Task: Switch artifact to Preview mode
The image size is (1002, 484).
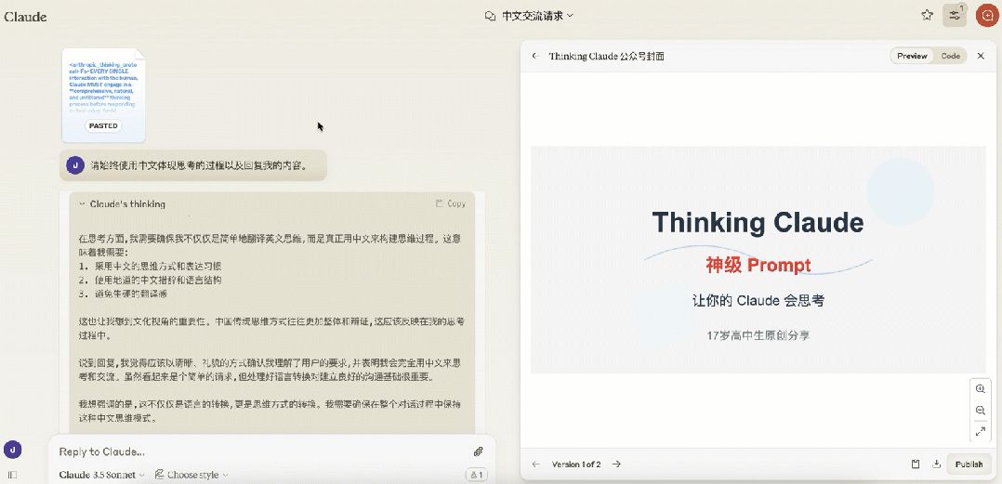Action: (x=912, y=56)
